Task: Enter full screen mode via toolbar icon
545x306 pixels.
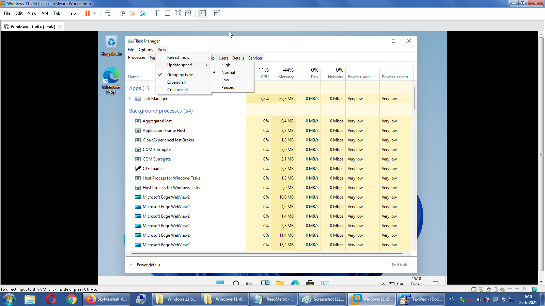Action: click(177, 13)
